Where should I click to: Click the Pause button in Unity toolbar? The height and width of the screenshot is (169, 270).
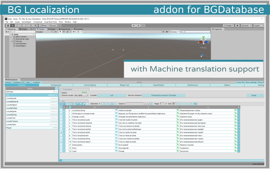point(138,25)
